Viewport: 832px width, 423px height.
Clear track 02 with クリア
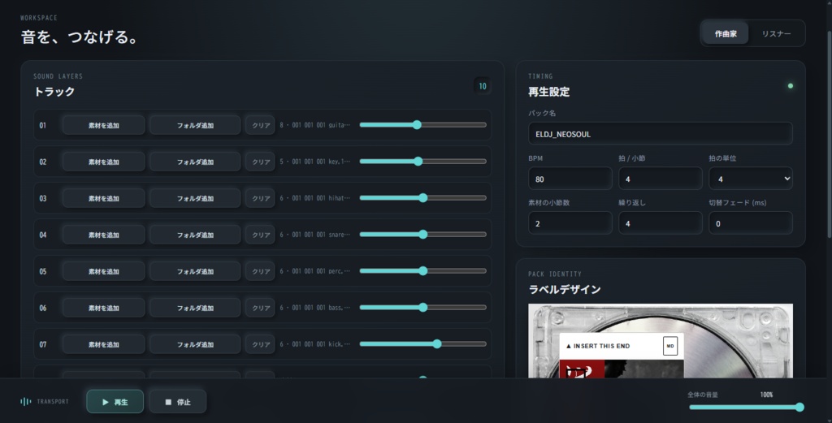point(260,162)
